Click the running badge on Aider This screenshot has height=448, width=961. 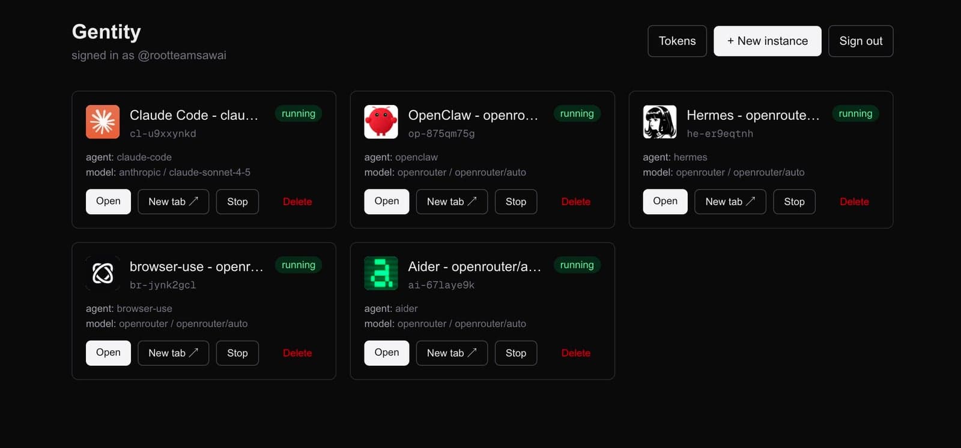tap(577, 264)
